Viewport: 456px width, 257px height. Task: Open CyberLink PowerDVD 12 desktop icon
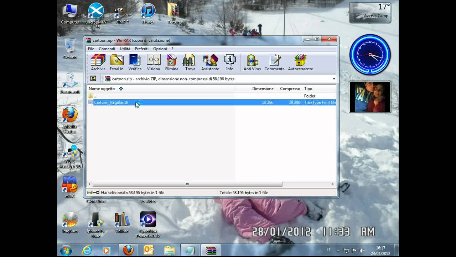pos(148,225)
